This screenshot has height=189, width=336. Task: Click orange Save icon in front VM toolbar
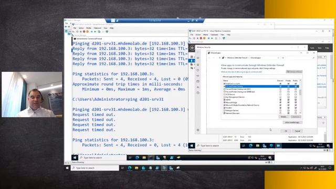[204, 38]
